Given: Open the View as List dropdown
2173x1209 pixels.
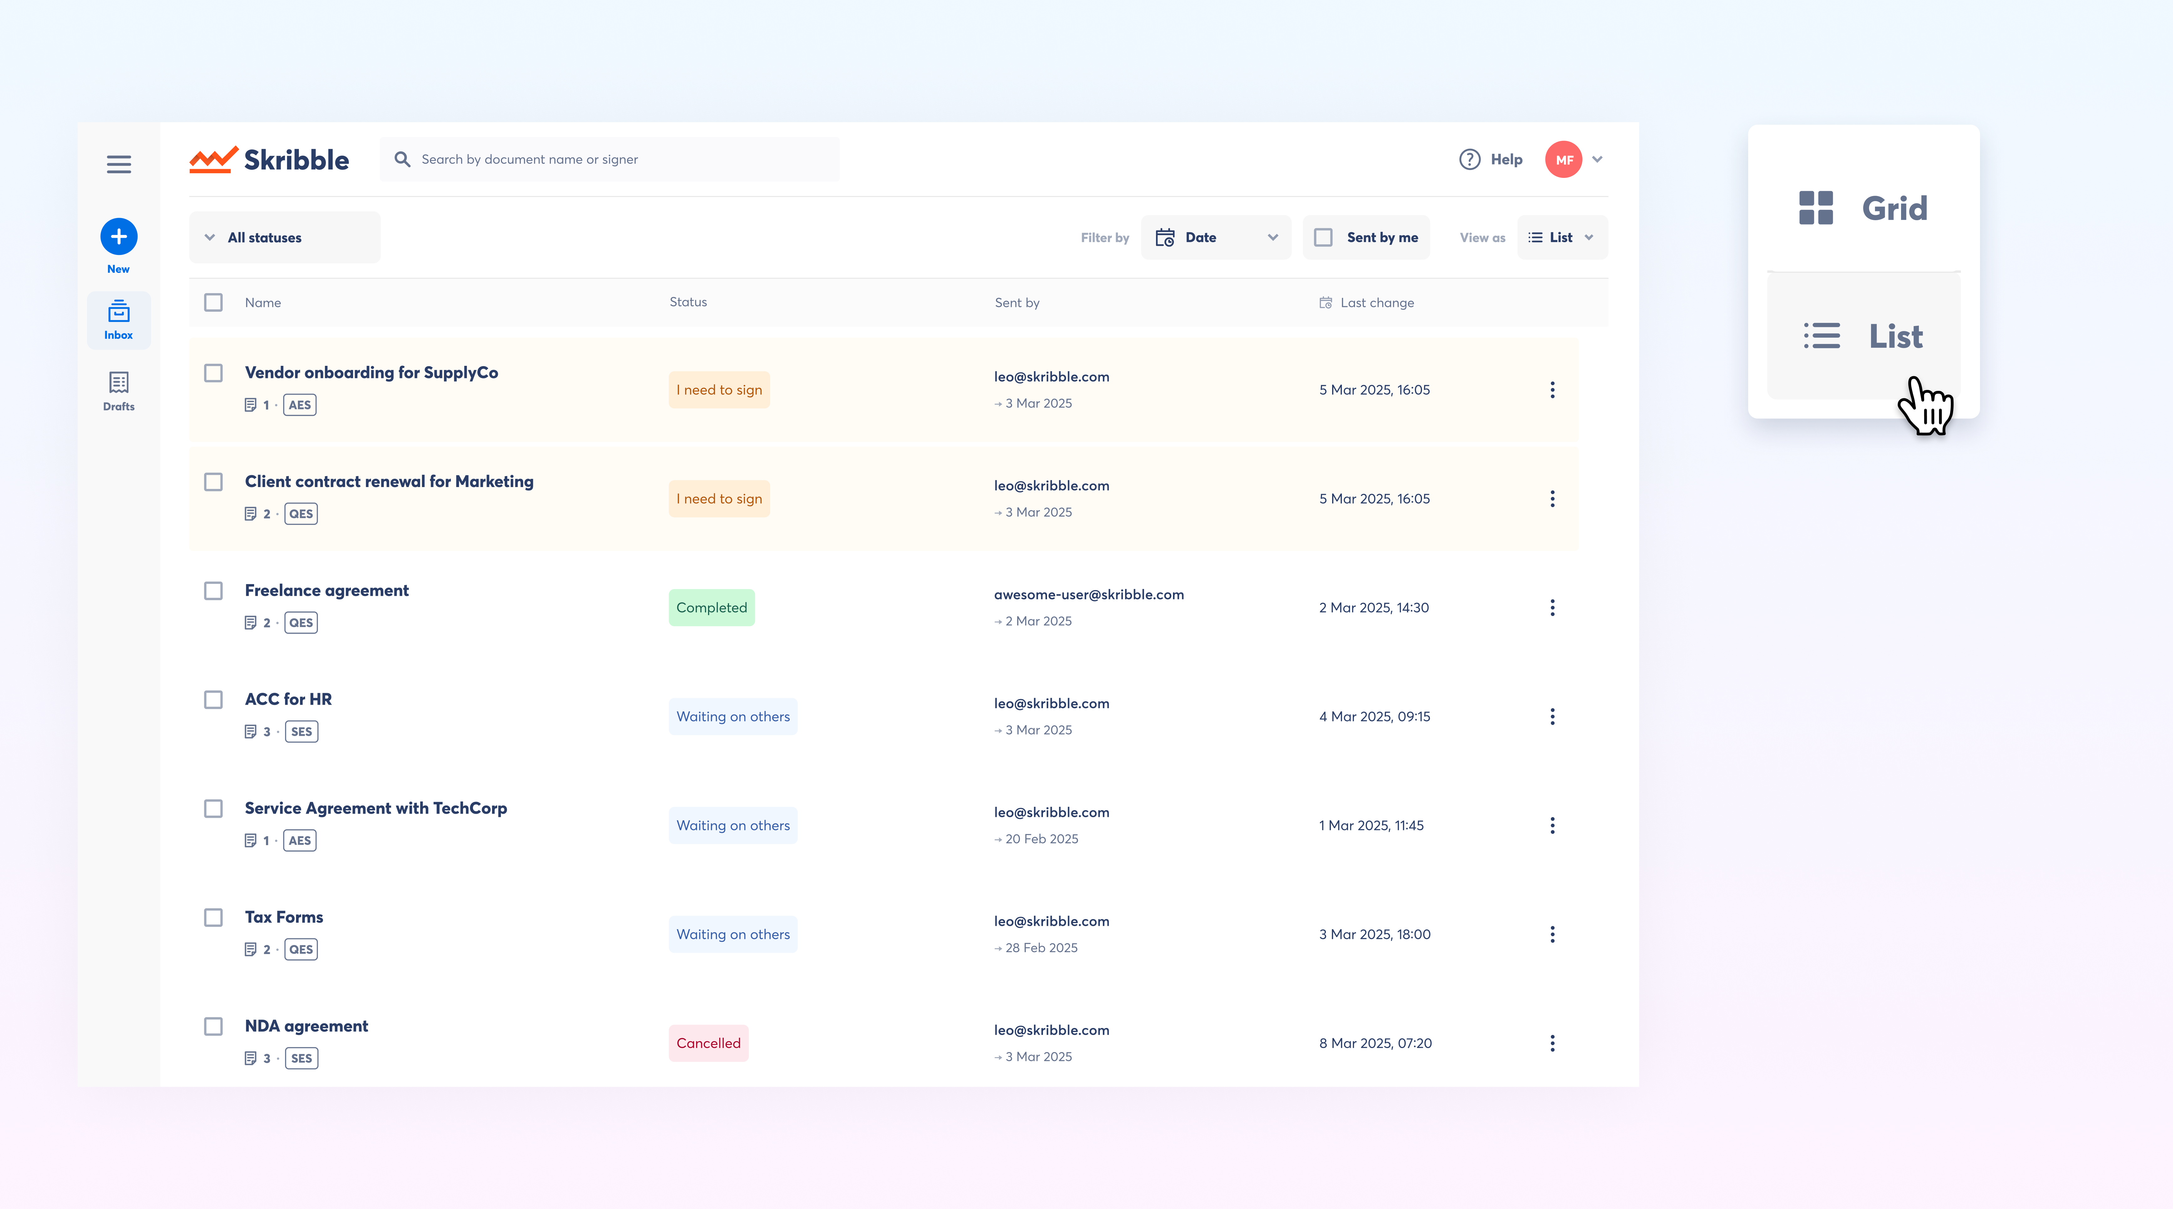Looking at the screenshot, I should pyautogui.click(x=1562, y=238).
